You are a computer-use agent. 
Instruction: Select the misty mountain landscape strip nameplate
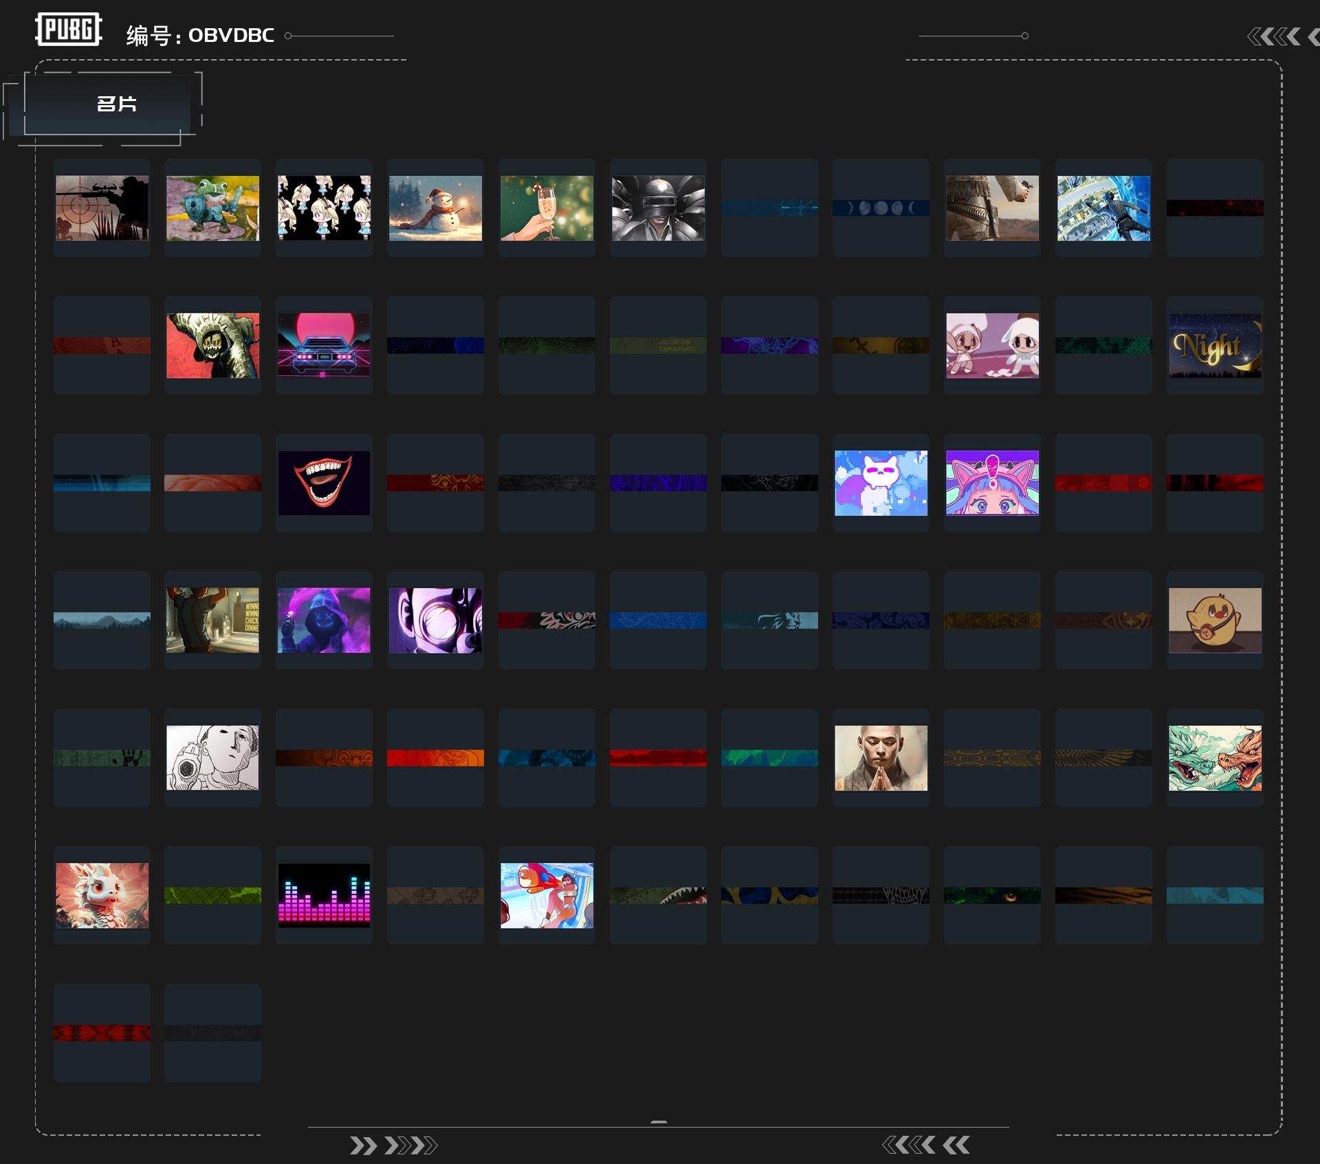pos(102,620)
